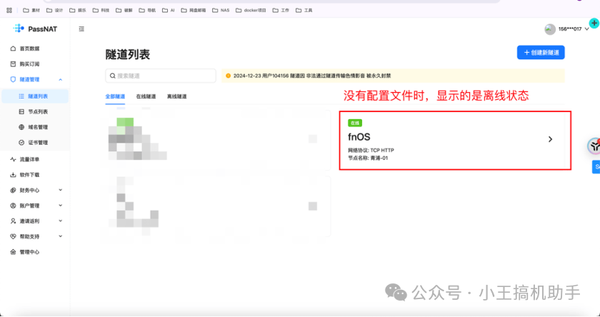
Task: Switch to the 在线隧道 tab
Action: 146,96
